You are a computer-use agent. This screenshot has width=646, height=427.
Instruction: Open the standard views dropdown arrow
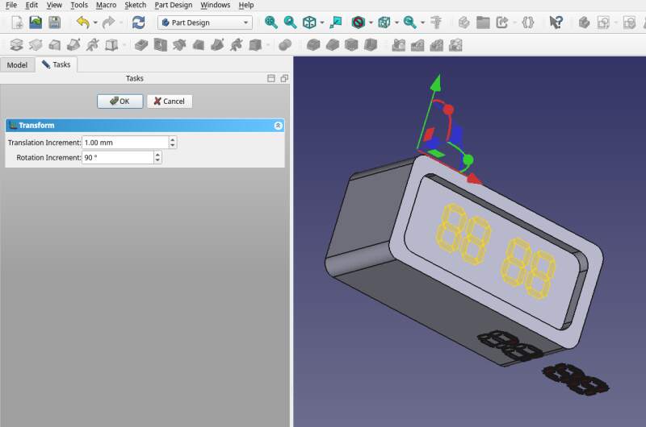click(x=321, y=23)
